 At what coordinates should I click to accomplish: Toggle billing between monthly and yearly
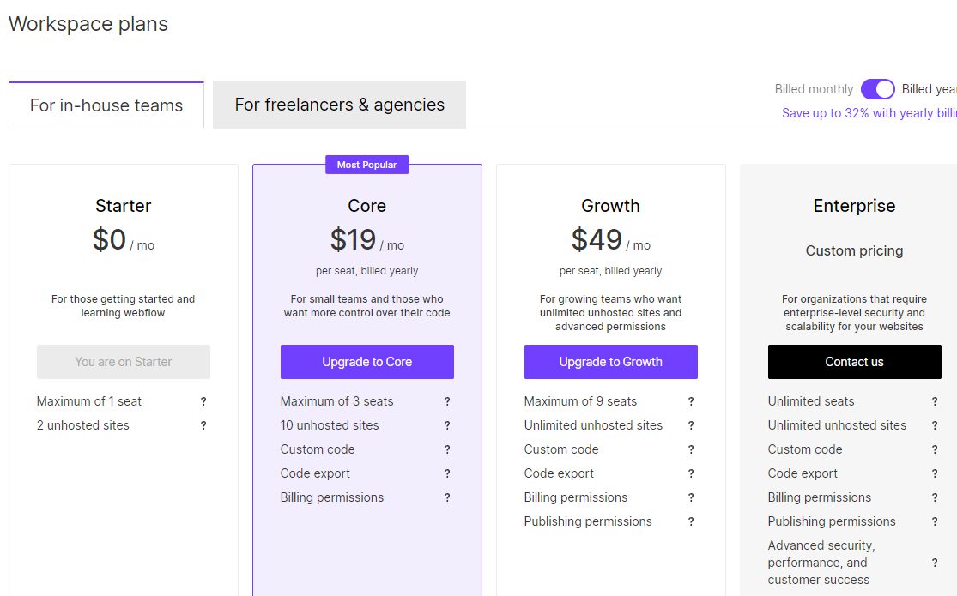(x=878, y=89)
